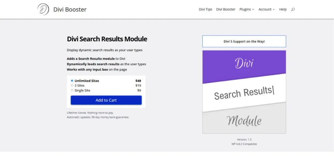Click the $49 price text

point(138,81)
